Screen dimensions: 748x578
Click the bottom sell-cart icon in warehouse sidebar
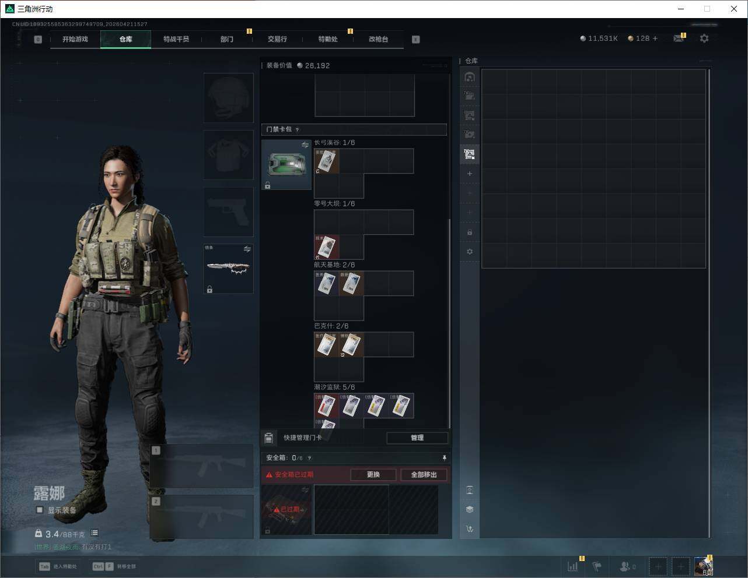tap(470, 529)
